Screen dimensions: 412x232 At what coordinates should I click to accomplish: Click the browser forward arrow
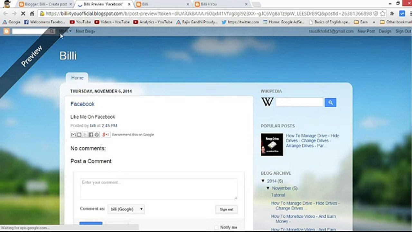click(x=14, y=14)
